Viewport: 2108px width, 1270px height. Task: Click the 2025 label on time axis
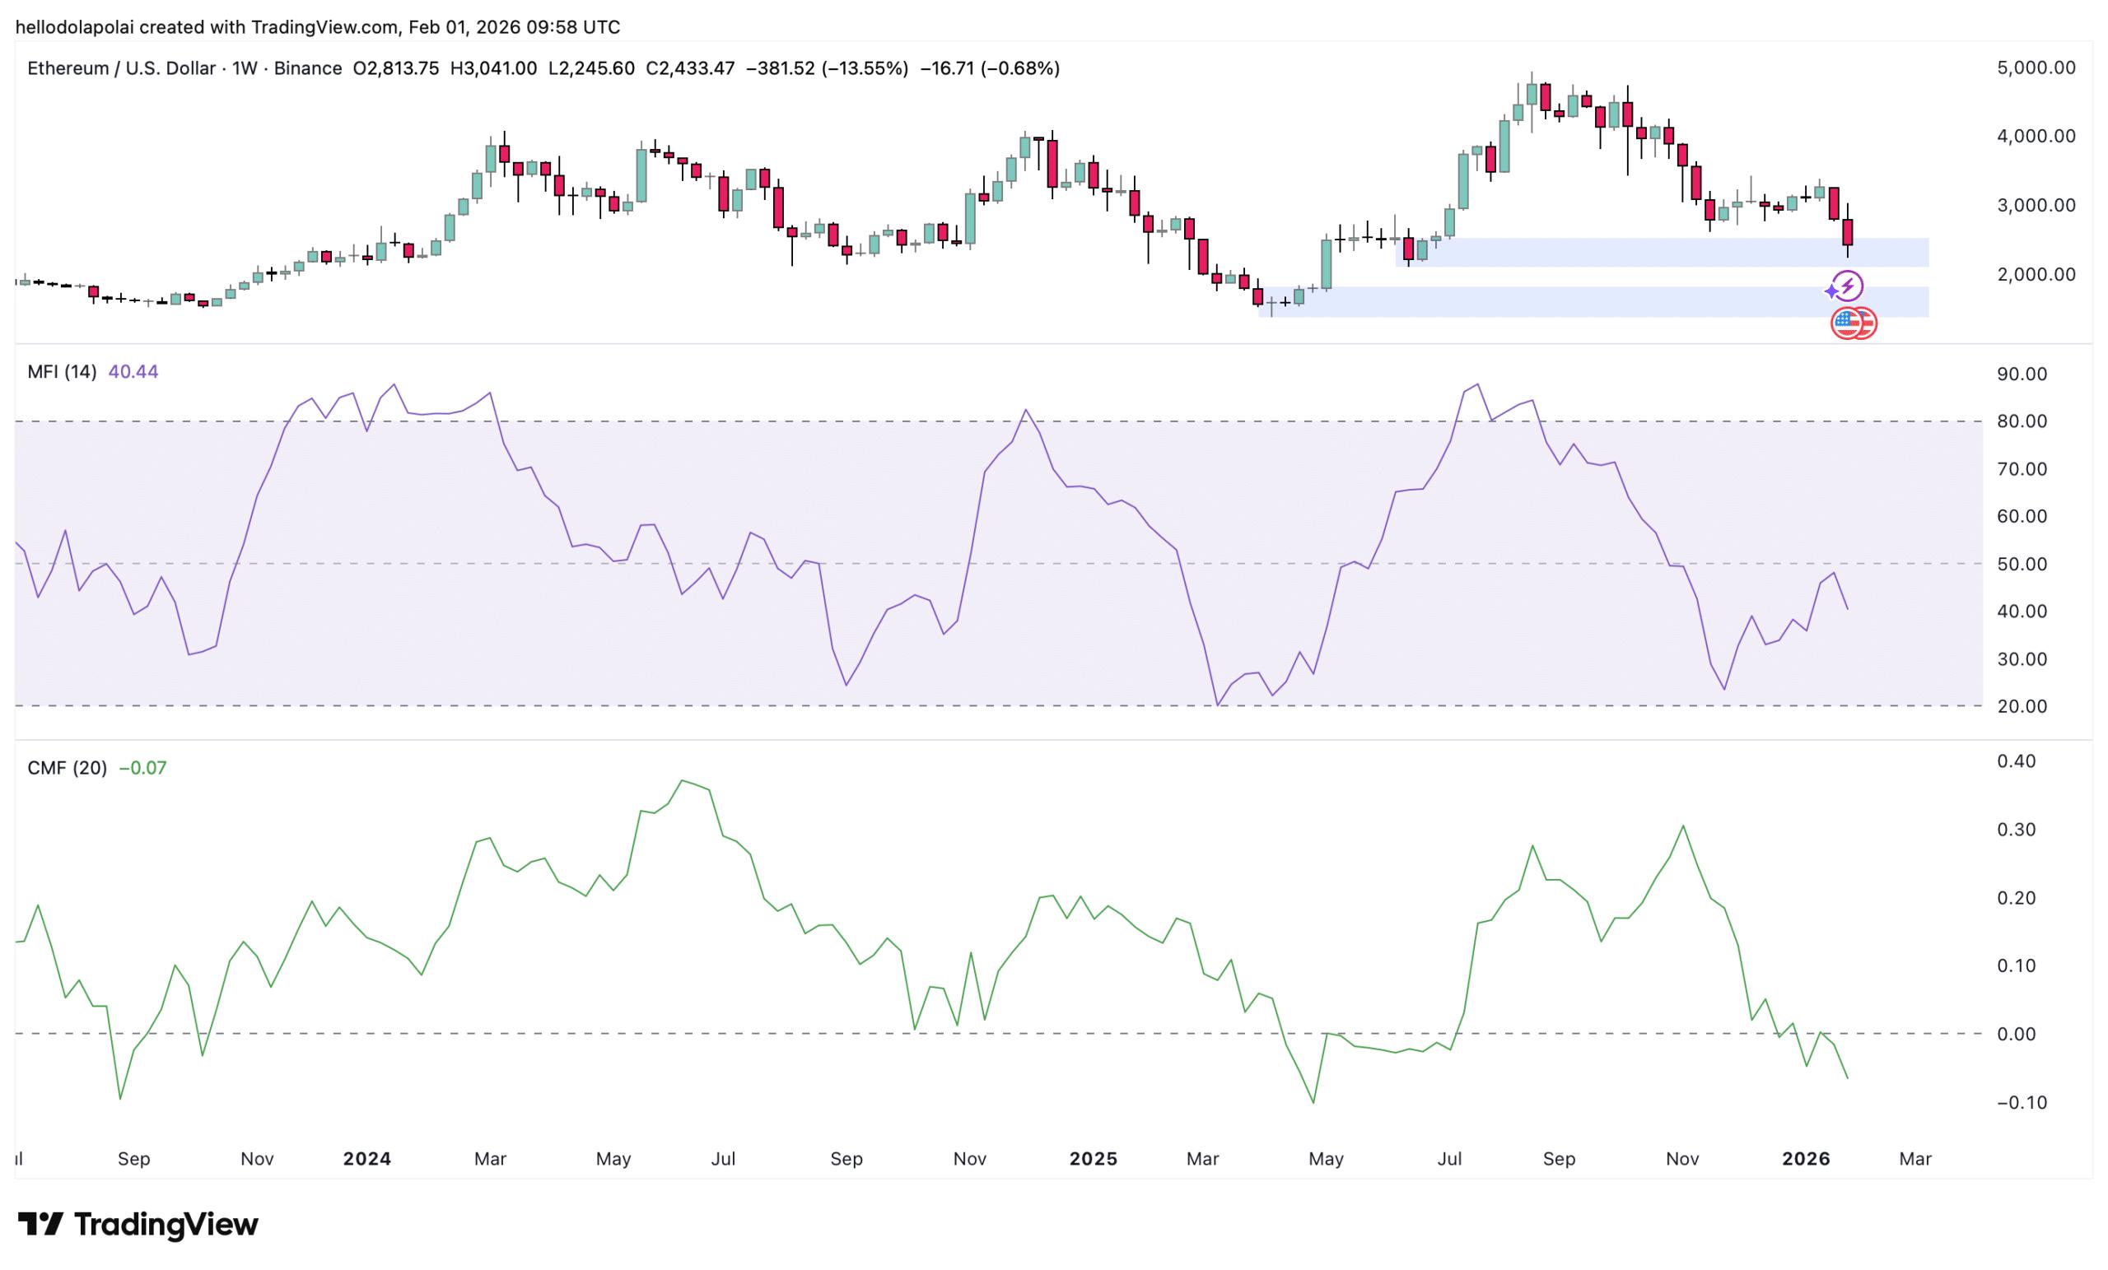(1094, 1159)
